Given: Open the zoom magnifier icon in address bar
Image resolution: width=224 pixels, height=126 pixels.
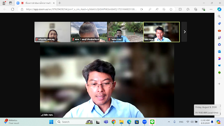Looking at the screenshot, I should pos(150,9).
